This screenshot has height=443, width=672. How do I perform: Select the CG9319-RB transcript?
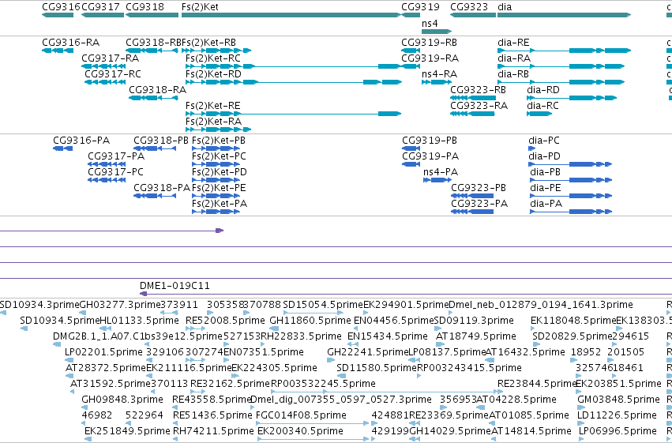411,51
